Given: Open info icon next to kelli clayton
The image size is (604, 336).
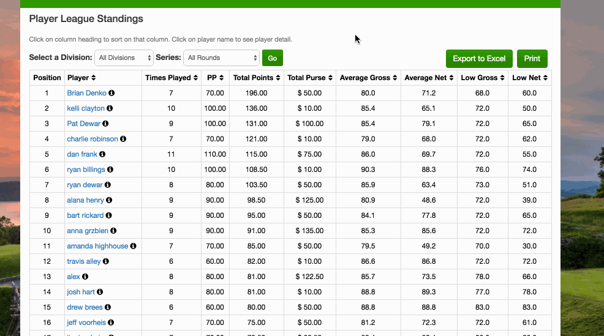Looking at the screenshot, I should pos(110,108).
